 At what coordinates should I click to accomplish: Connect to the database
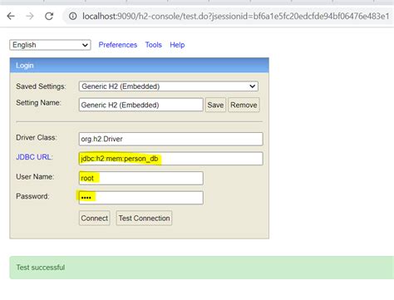[x=95, y=218]
